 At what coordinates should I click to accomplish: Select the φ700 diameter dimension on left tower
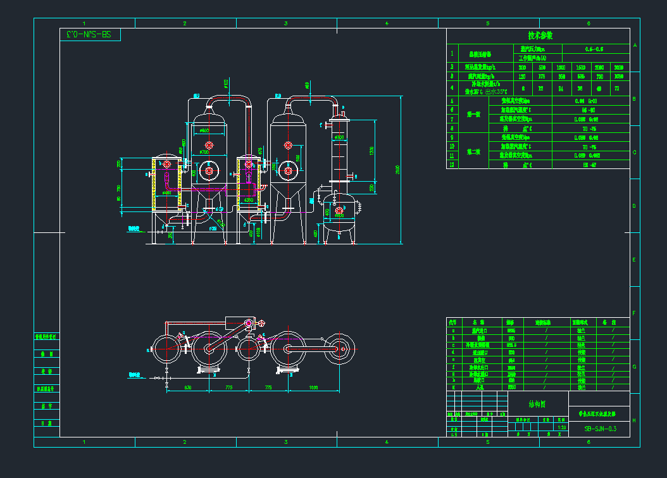click(x=204, y=152)
